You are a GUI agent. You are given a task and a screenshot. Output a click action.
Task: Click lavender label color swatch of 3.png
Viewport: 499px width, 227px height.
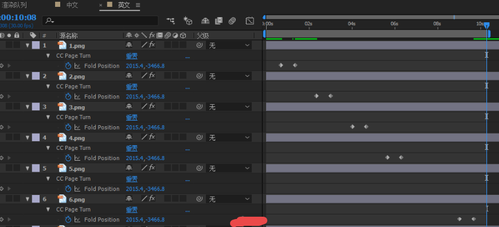tap(36, 107)
